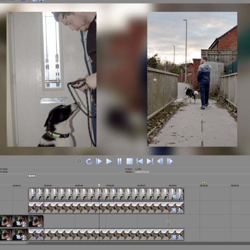Image resolution: width=250 pixels, height=250 pixels.
Task: Go to project start button
Action: click(x=140, y=161)
